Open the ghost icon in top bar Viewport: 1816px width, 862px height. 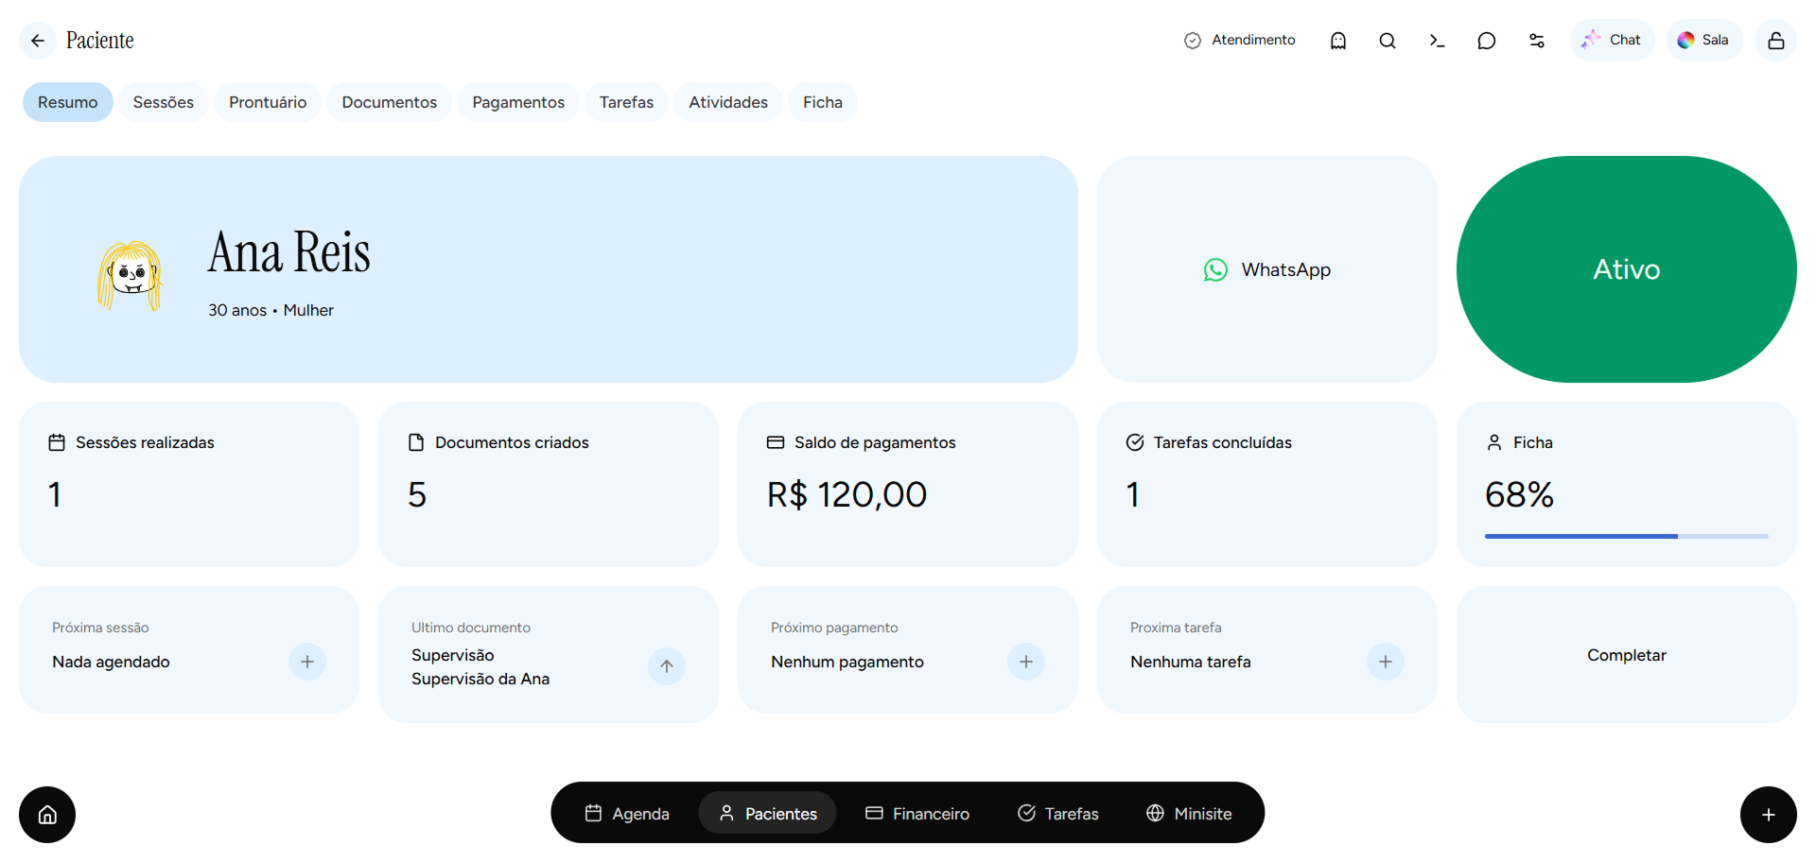1338,41
